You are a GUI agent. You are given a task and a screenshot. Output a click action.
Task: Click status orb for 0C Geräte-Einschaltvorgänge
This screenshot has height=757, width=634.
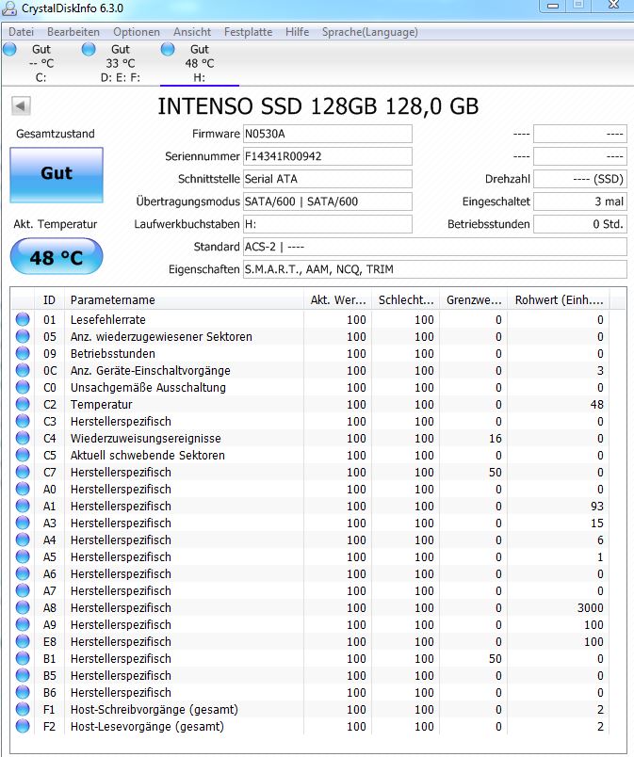pyautogui.click(x=23, y=370)
